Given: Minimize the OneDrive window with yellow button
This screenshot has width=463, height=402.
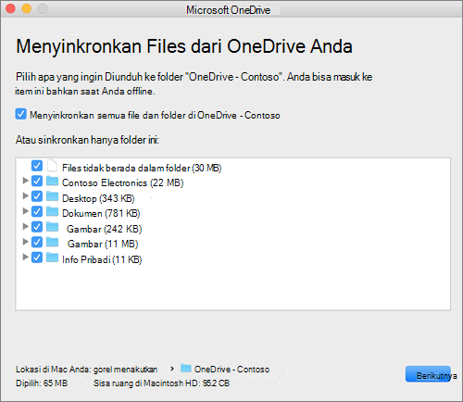Looking at the screenshot, I should click(27, 8).
